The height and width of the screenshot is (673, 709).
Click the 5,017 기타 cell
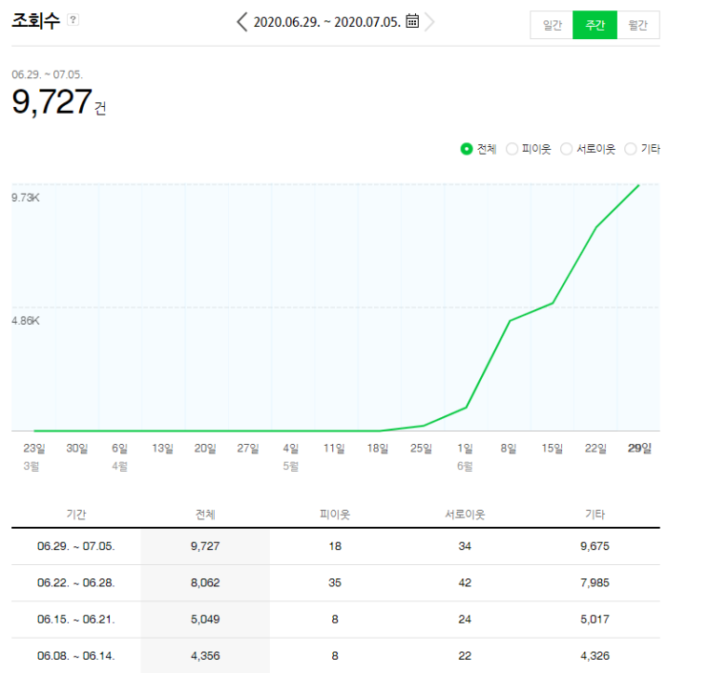(594, 620)
